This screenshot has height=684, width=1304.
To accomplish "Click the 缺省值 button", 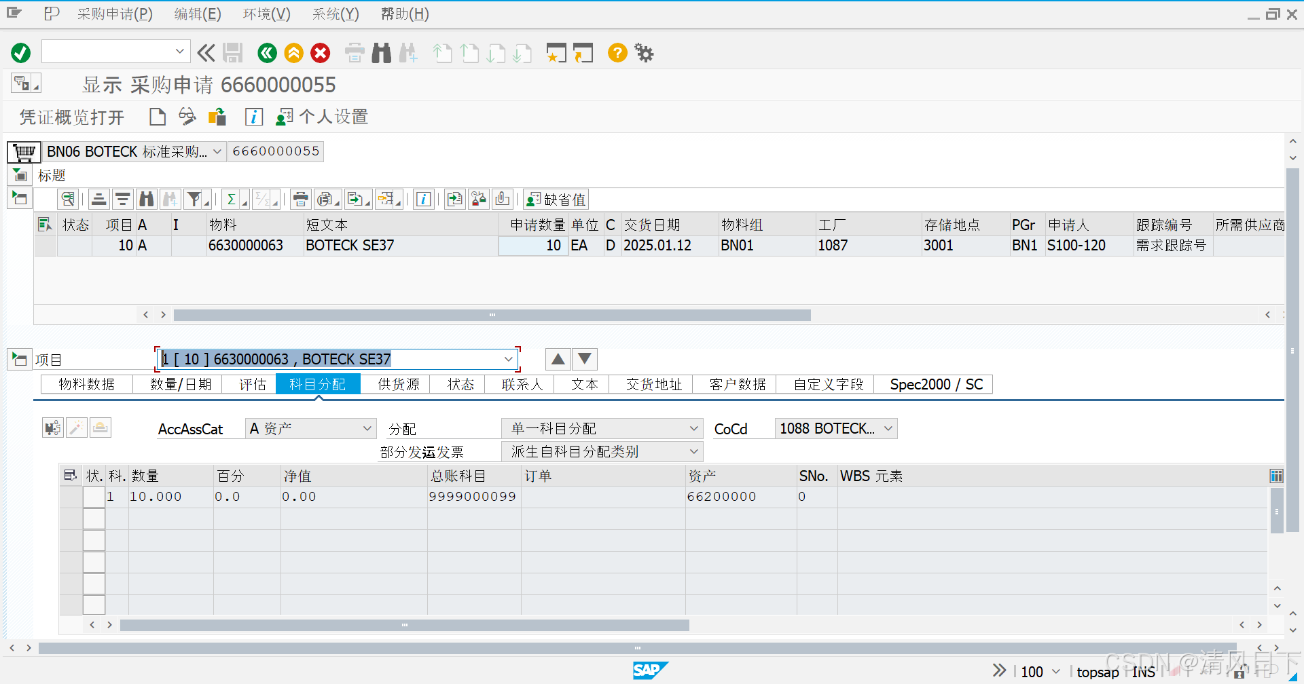I will point(556,198).
